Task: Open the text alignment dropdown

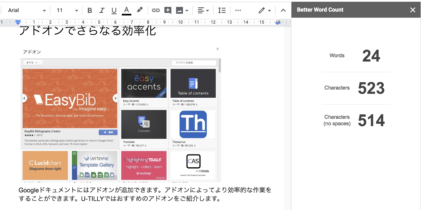Action: [x=203, y=11]
